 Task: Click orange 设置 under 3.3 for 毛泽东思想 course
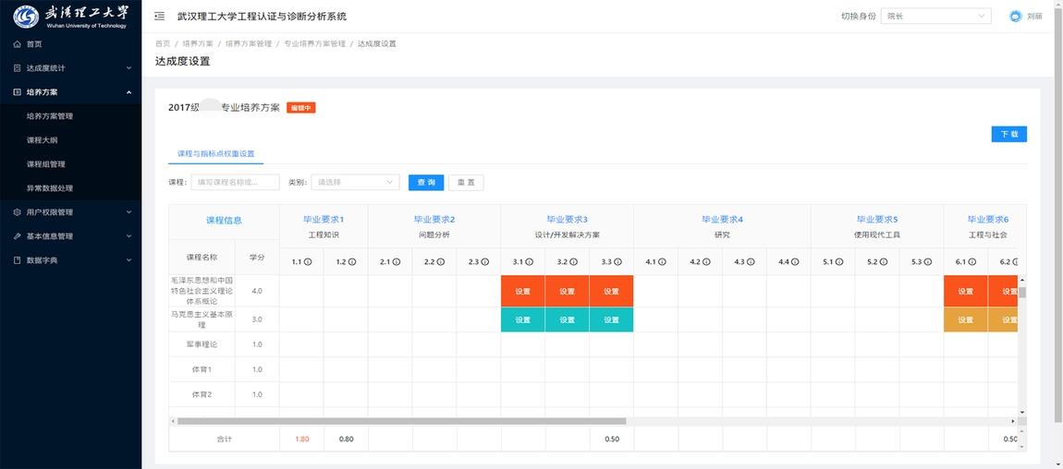click(x=612, y=291)
